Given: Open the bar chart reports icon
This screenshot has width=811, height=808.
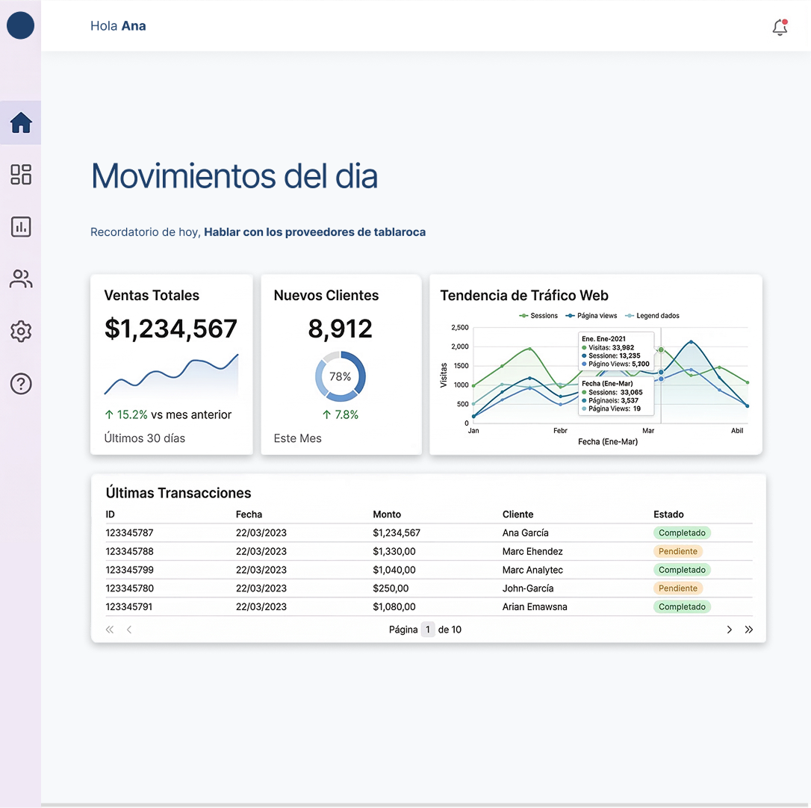Looking at the screenshot, I should click(21, 227).
